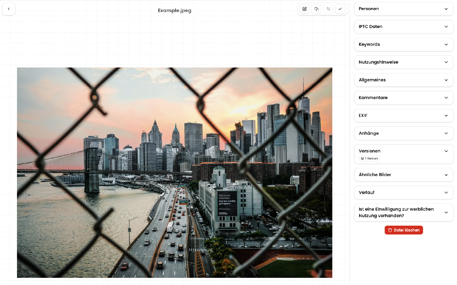Click the New York skyline image preview
Viewport: 457px width, 285px height.
[175, 172]
